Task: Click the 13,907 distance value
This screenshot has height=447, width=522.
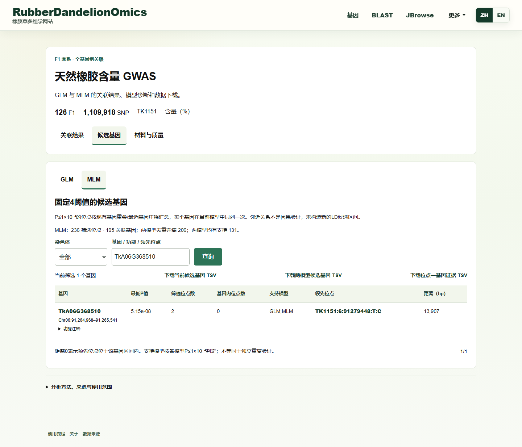Action: tap(431, 311)
